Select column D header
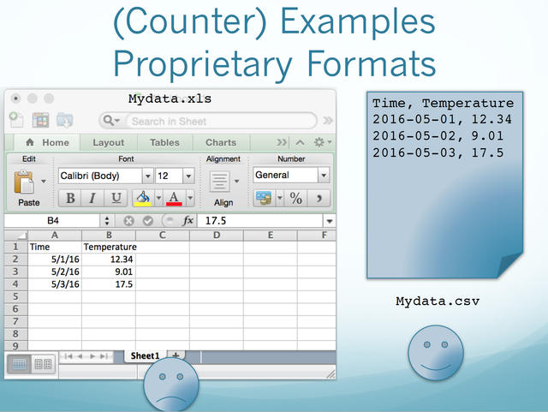 (x=217, y=235)
